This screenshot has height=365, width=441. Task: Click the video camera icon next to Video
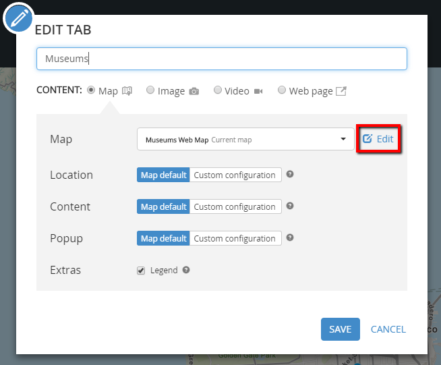[258, 91]
